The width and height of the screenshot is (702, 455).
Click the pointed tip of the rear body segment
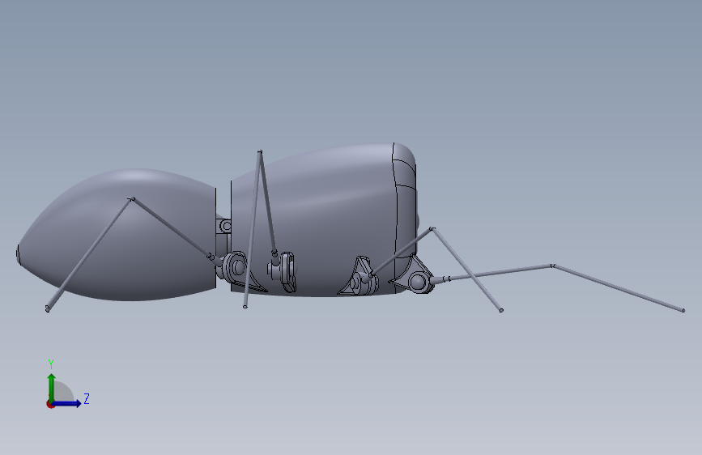[18, 254]
